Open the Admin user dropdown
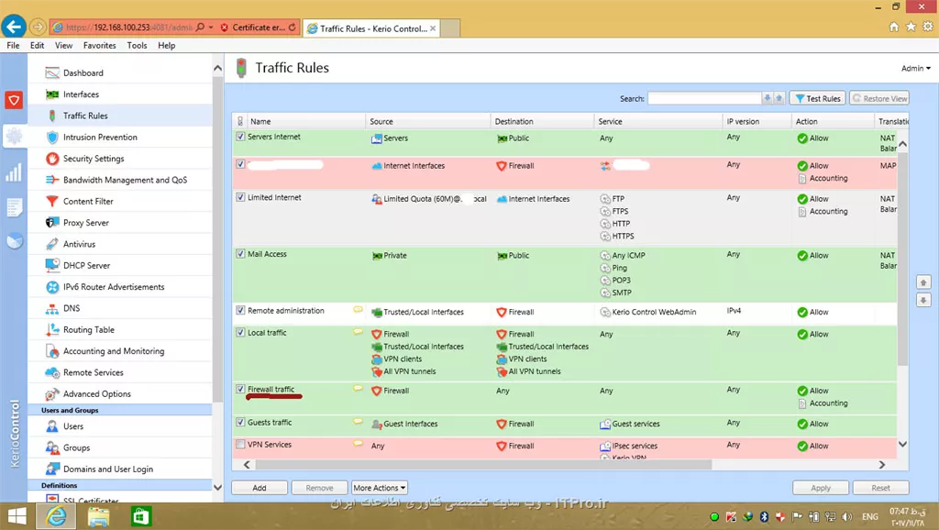This screenshot has height=530, width=939. pos(916,68)
